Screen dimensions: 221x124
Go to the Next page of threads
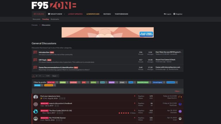tap(55, 76)
